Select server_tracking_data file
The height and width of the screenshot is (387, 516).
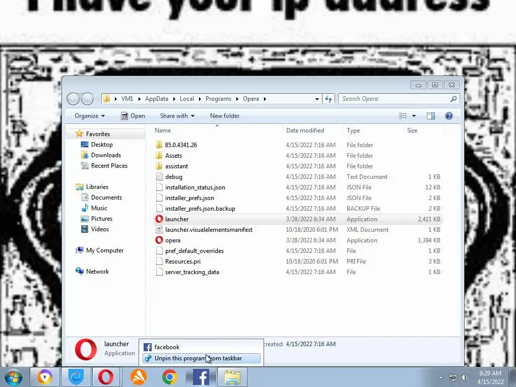192,272
